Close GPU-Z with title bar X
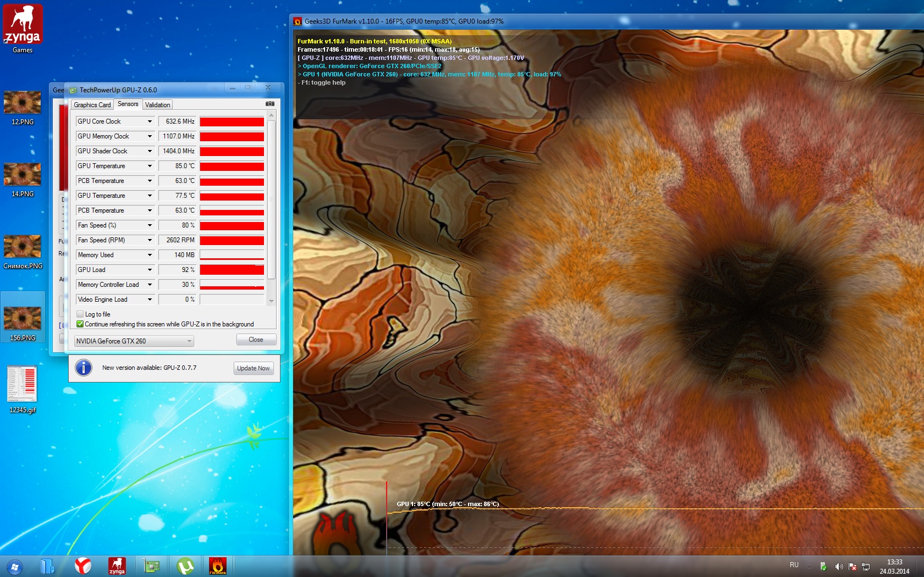The width and height of the screenshot is (924, 577). point(268,88)
